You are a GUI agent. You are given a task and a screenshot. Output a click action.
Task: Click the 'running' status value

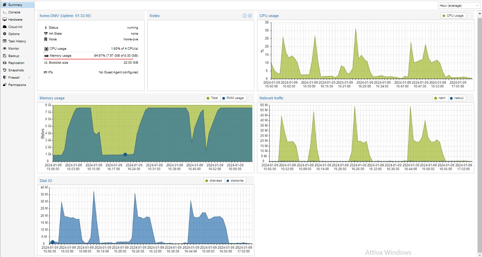coord(133,28)
